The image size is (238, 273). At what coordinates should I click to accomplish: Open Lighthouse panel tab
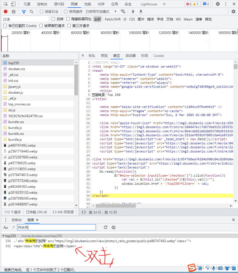click(149, 4)
